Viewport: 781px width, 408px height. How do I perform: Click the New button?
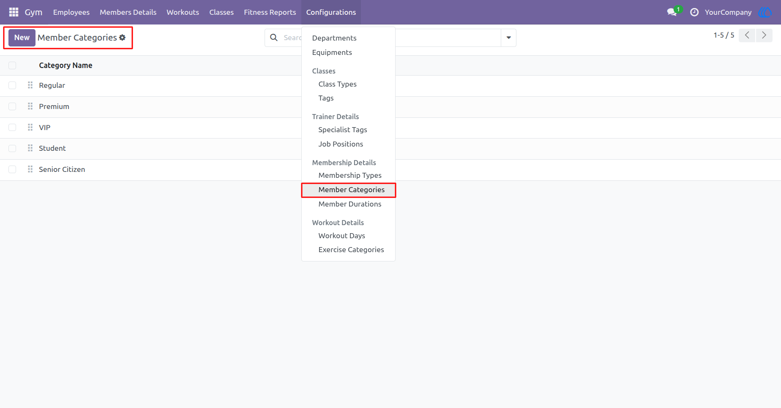click(x=22, y=38)
